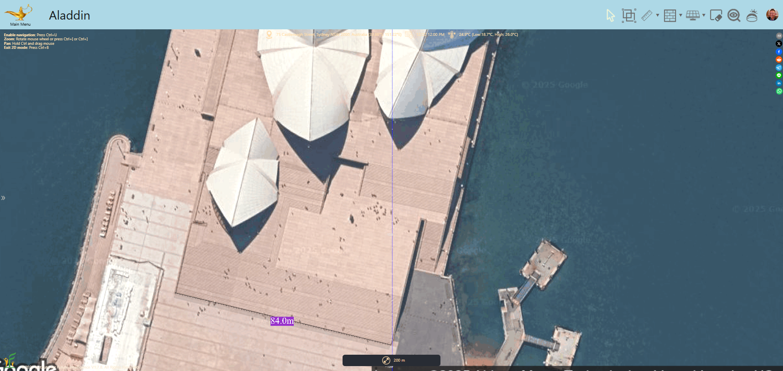Click the Enable navigation Ctrl+U hint
The image size is (783, 371).
pos(31,35)
